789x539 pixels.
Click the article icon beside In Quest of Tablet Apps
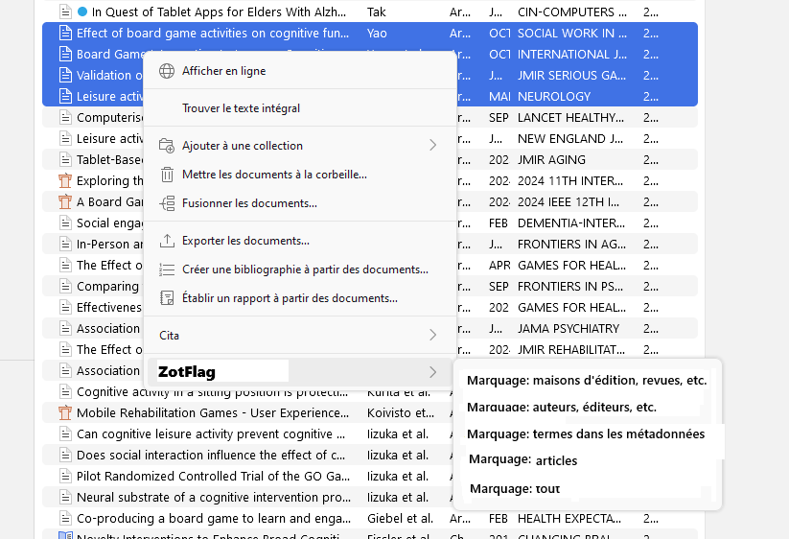point(65,12)
